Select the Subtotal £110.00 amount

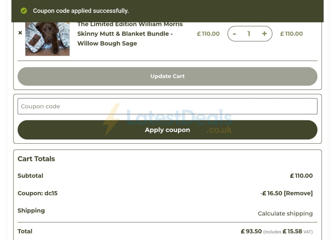pyautogui.click(x=301, y=176)
